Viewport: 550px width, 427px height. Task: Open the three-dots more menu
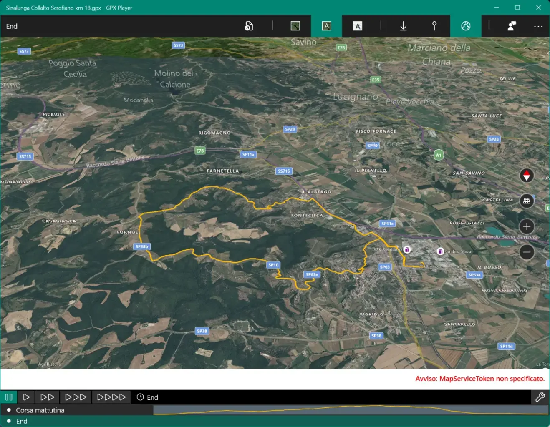click(x=538, y=26)
